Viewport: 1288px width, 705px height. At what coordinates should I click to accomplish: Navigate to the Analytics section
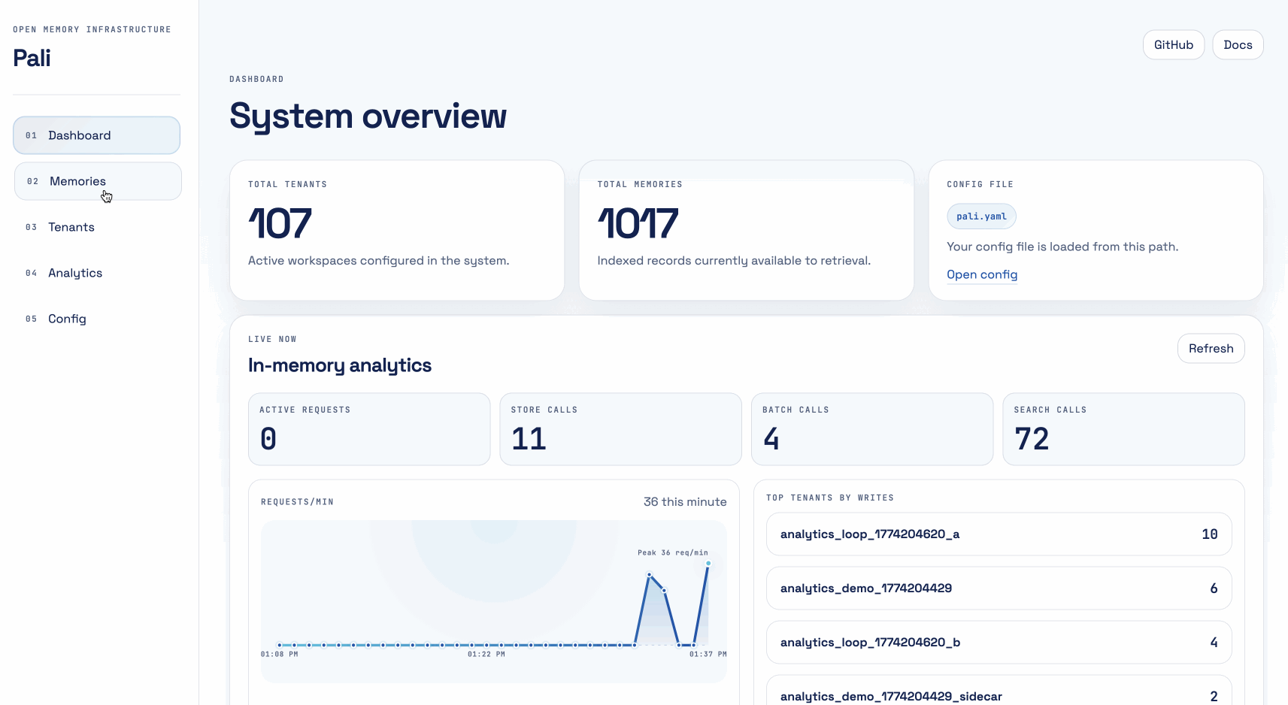(75, 273)
